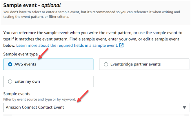Click the Amazon Connect Contact Event text

point(35,107)
